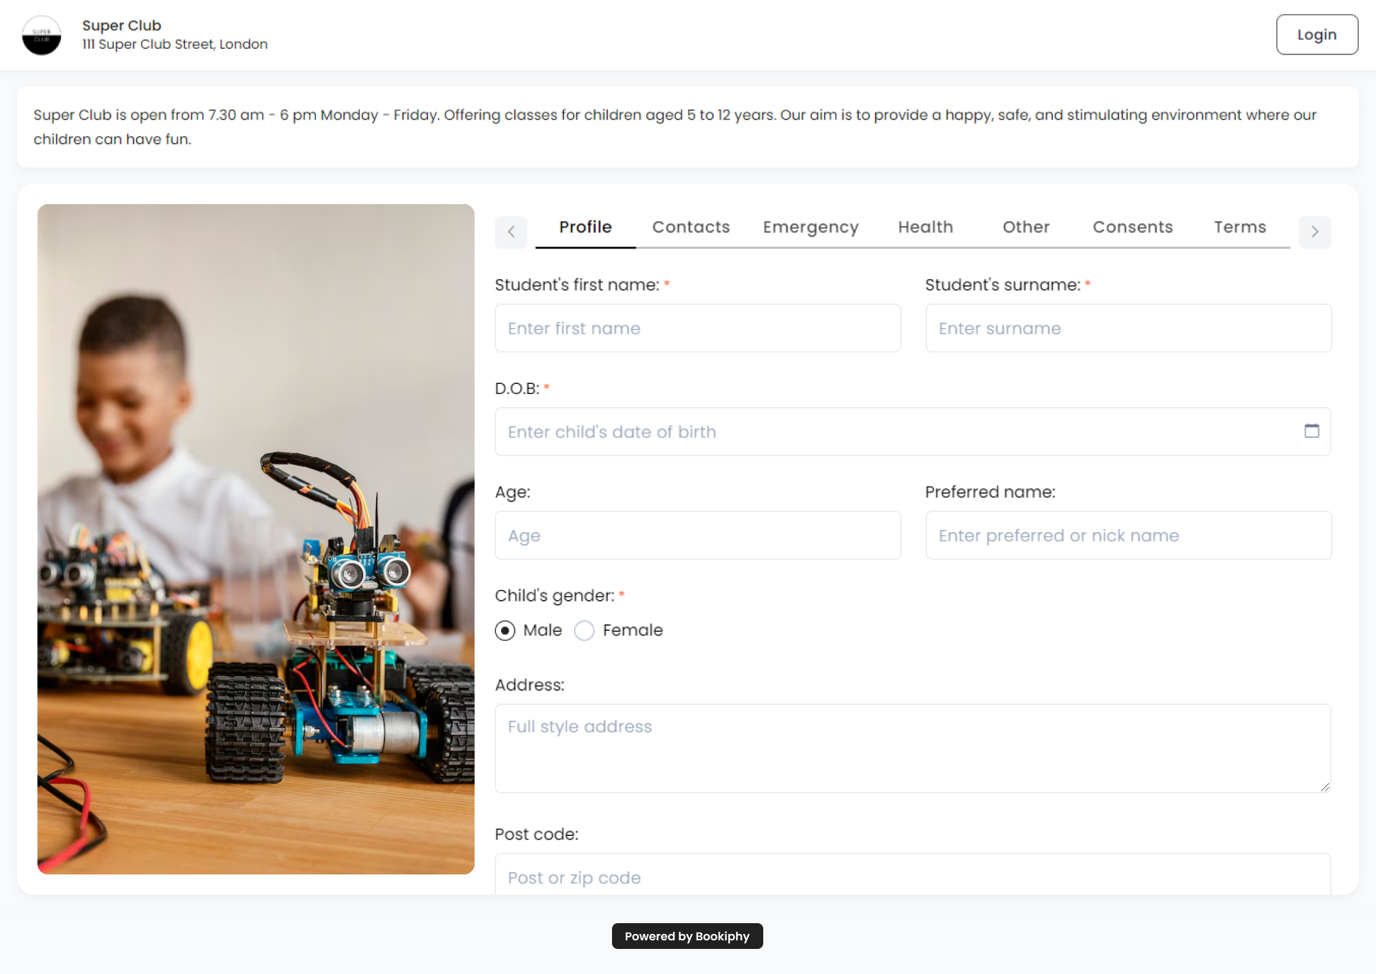Viewport: 1376px width, 974px height.
Task: Switch to the Emergency tab
Action: [x=811, y=226]
